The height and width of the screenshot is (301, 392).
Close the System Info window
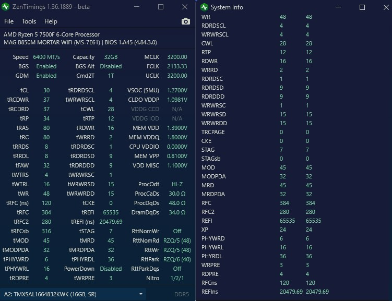tap(386, 7)
